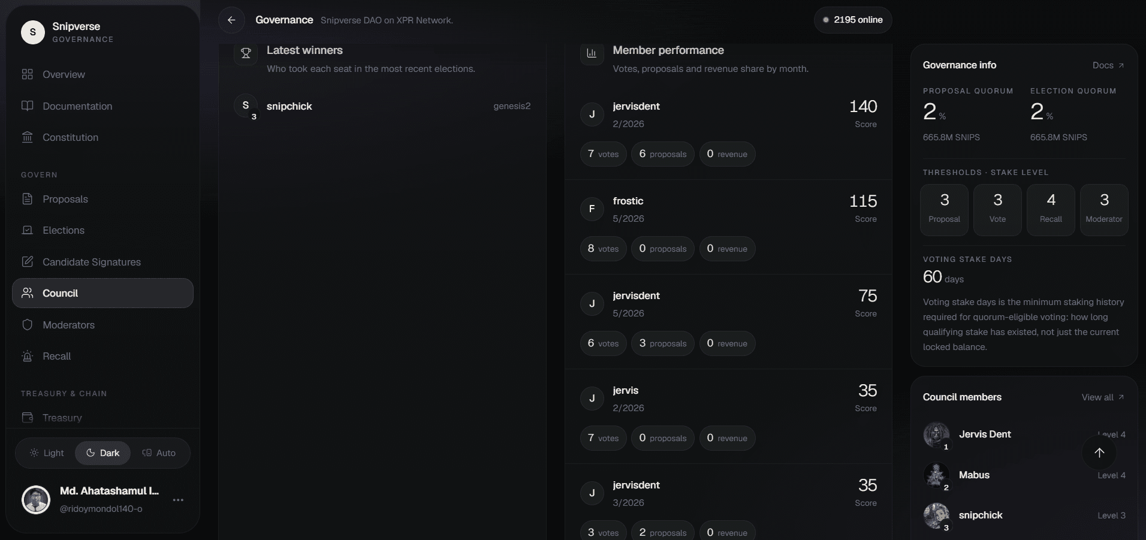Click the Member performance chart icon
Image resolution: width=1146 pixels, height=540 pixels.
coord(592,54)
